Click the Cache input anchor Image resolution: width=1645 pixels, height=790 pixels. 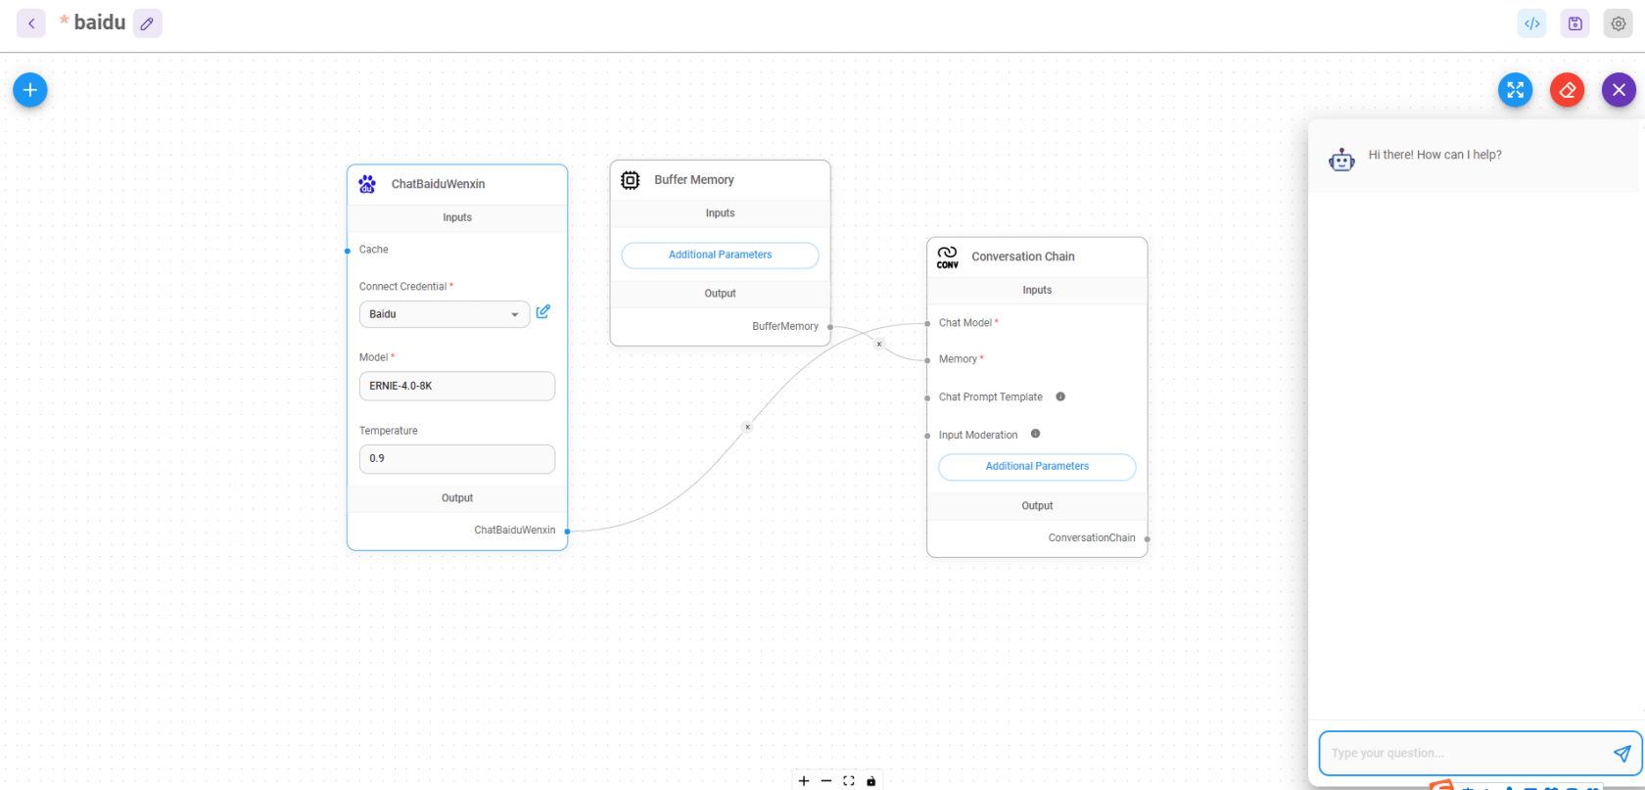coord(347,251)
